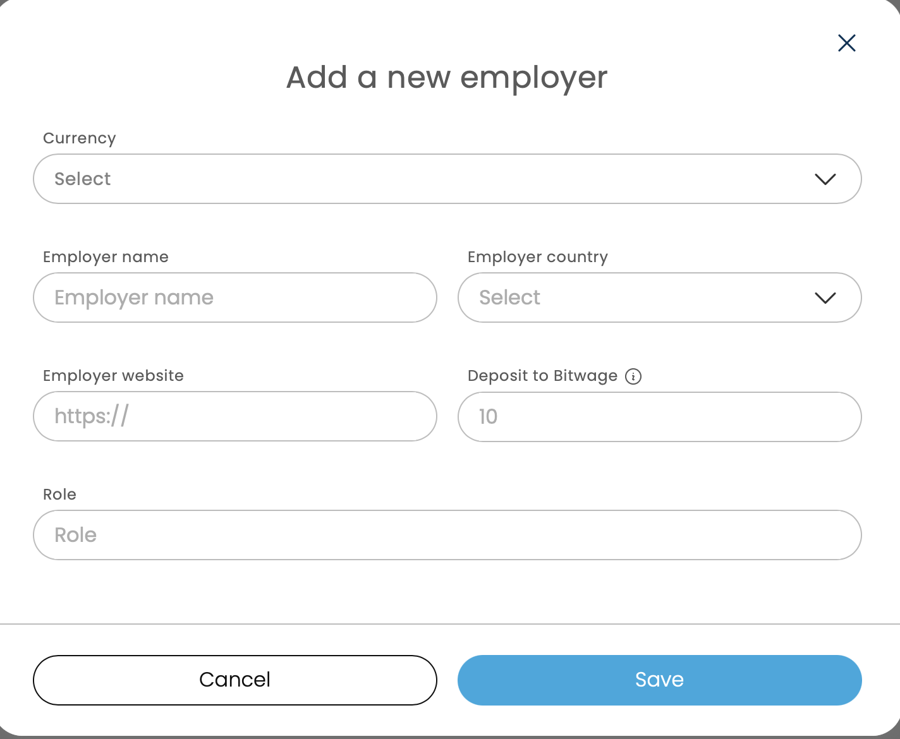Click the Add a new employer heading
The image size is (900, 739).
point(447,78)
